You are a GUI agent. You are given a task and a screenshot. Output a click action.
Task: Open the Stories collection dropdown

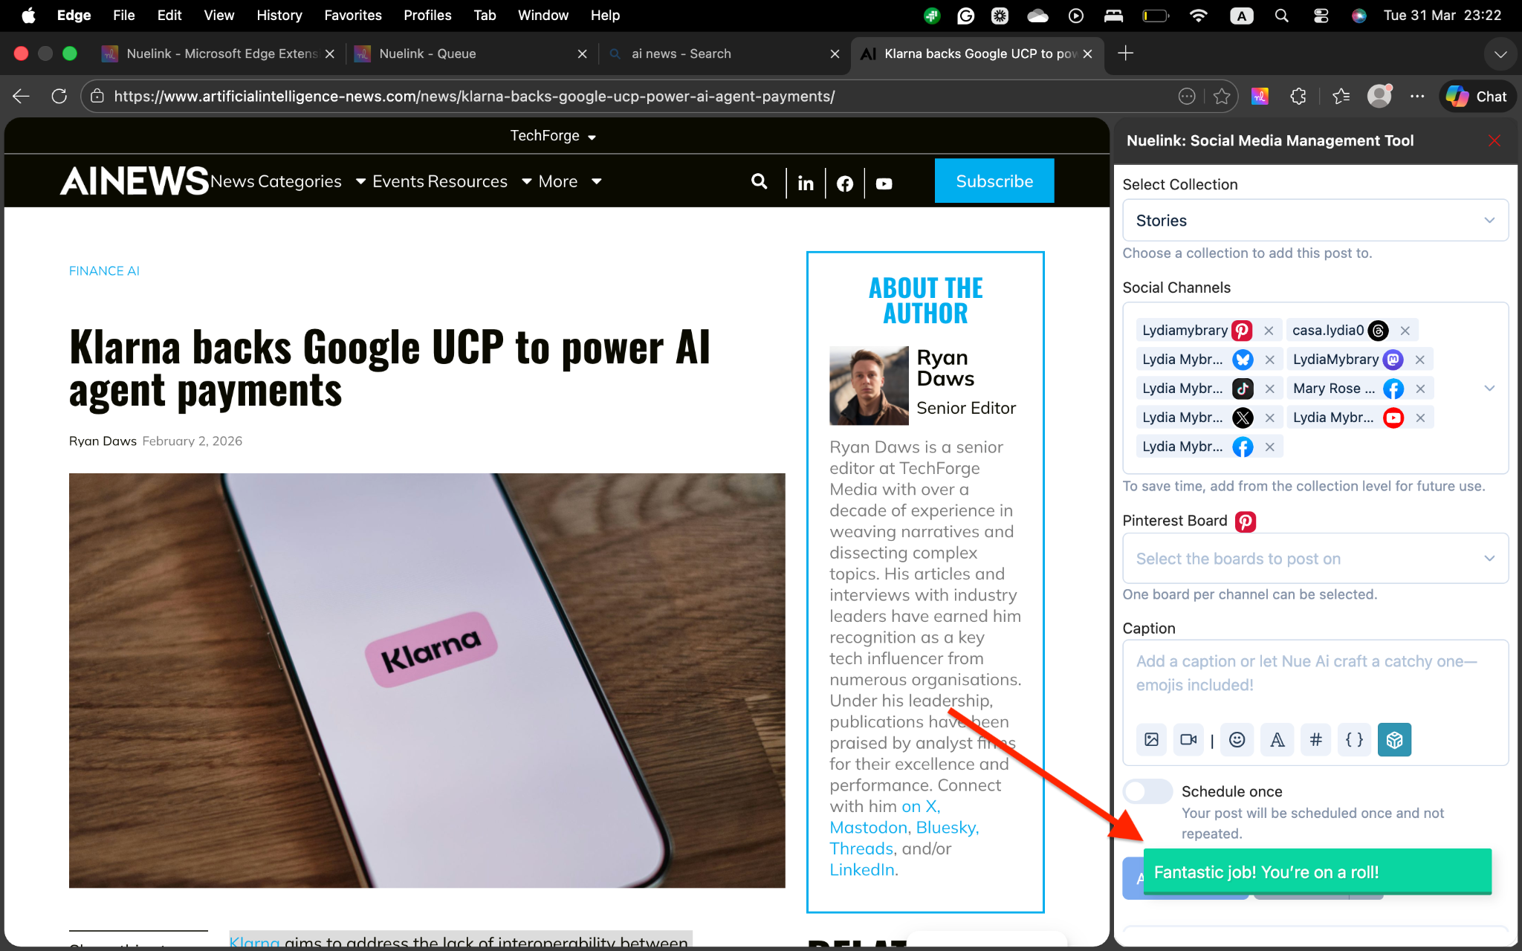coord(1315,221)
